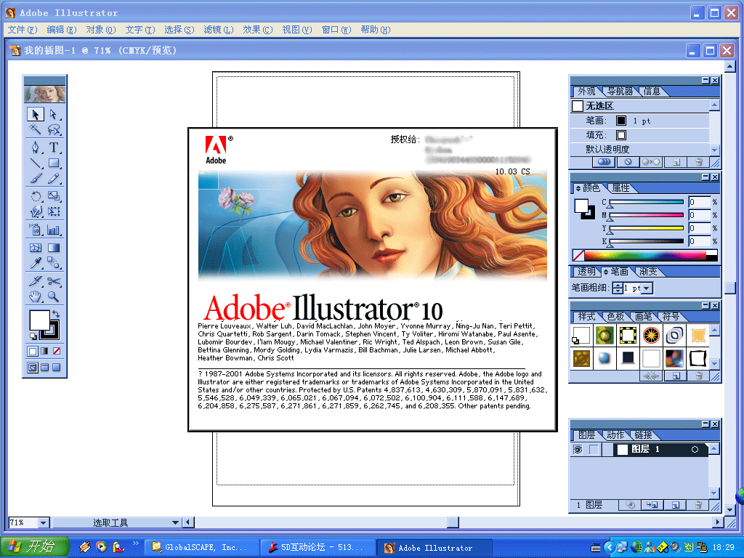
Task: Open the 笔画粗细 stroke weight dropdown
Action: 647,288
